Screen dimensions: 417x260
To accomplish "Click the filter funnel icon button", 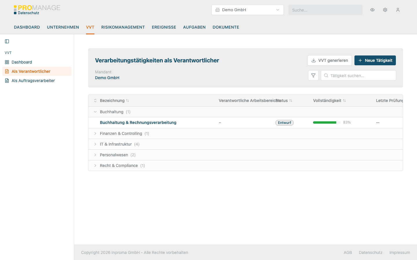I will (x=313, y=75).
